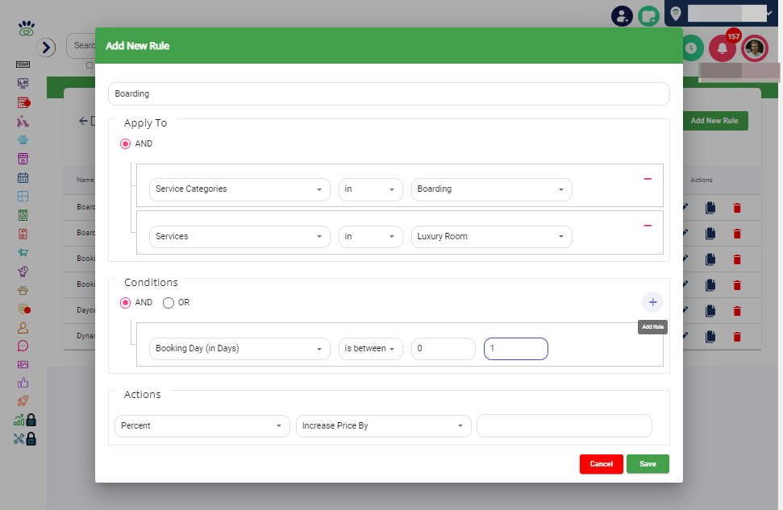Image resolution: width=783 pixels, height=510 pixels.
Task: Open the shopping cart sidebar icon
Action: (x=23, y=252)
